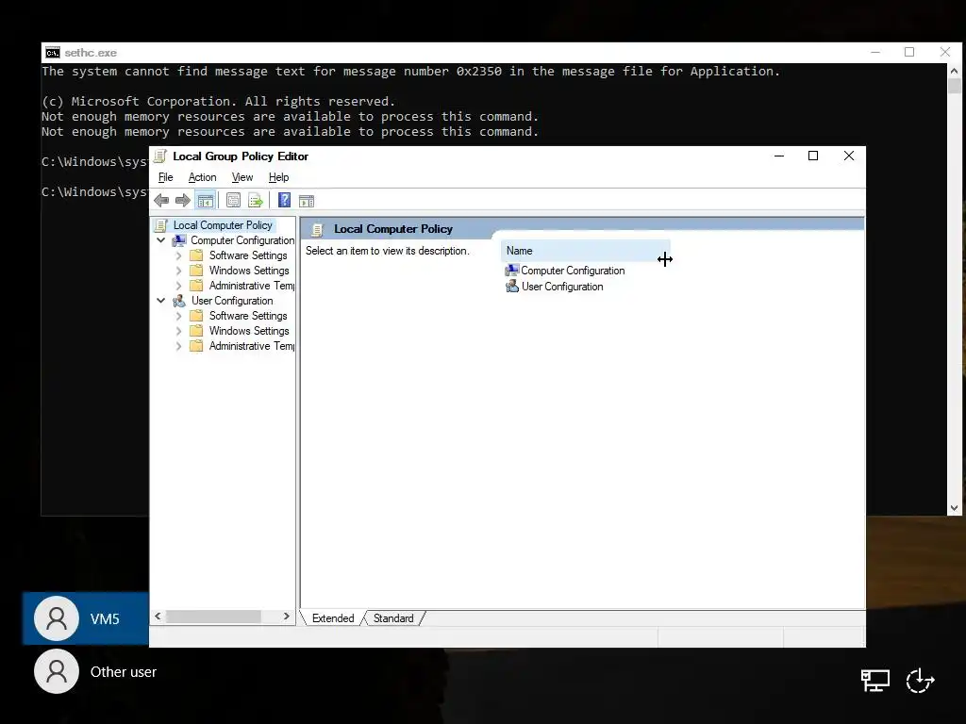
Task: Open the Help menu
Action: pos(278,177)
